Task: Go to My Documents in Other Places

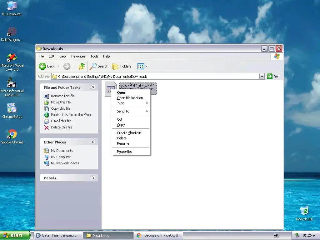Action: point(62,151)
